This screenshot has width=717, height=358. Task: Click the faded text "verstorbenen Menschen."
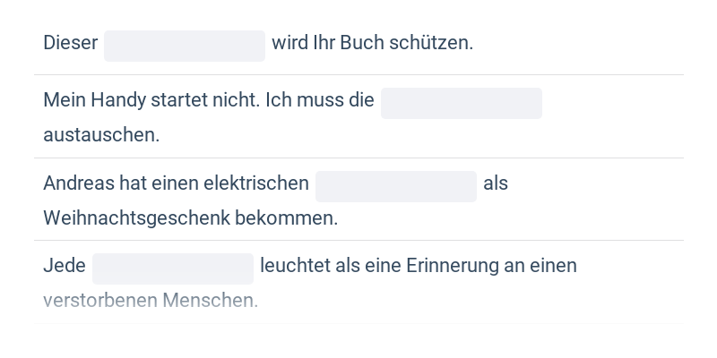tap(151, 300)
